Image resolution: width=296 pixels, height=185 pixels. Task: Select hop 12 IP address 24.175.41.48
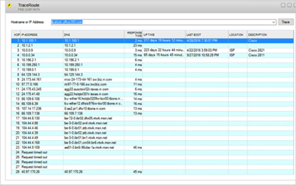(31, 94)
